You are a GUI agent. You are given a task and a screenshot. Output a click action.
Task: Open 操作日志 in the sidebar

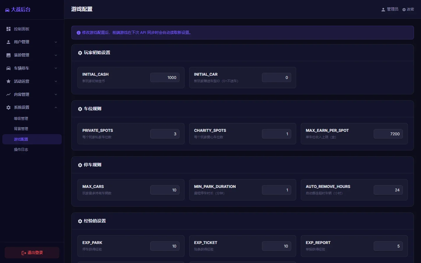[32, 150]
